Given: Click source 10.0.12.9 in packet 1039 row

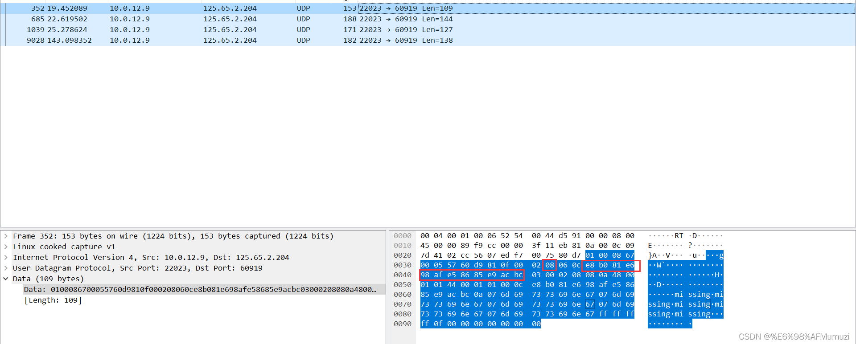Looking at the screenshot, I should point(130,30).
